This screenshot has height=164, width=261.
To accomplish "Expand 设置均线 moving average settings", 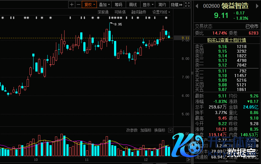I will coord(161,12).
